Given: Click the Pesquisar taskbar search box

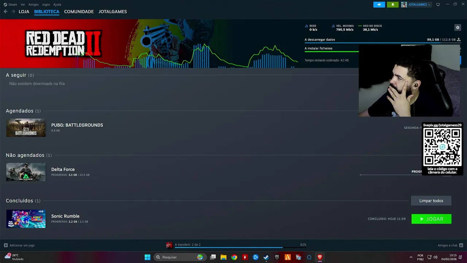Looking at the screenshot, I should (x=180, y=257).
